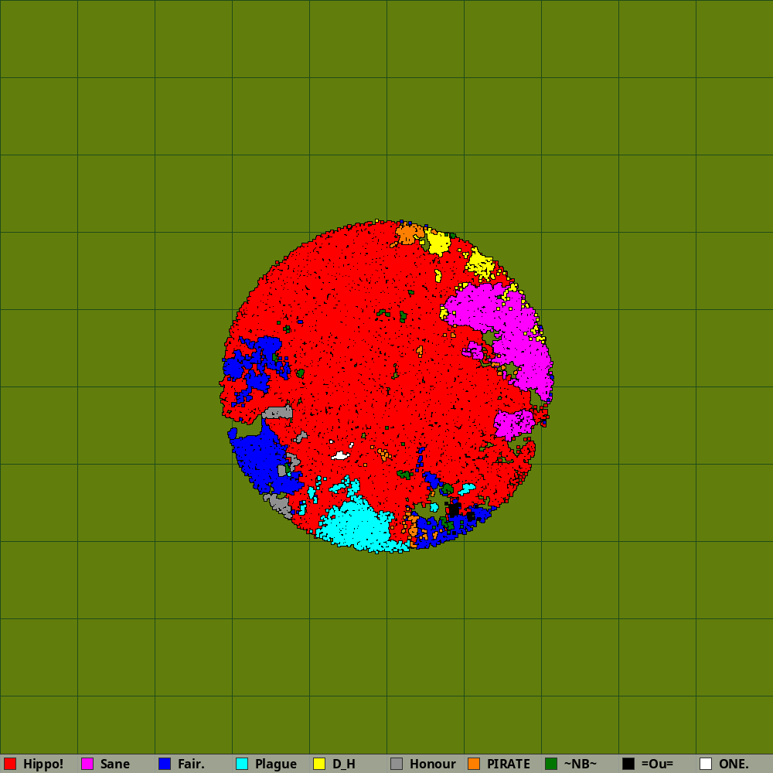This screenshot has width=773, height=773.
Task: Click the "Honour" legend label
Action: [432, 764]
